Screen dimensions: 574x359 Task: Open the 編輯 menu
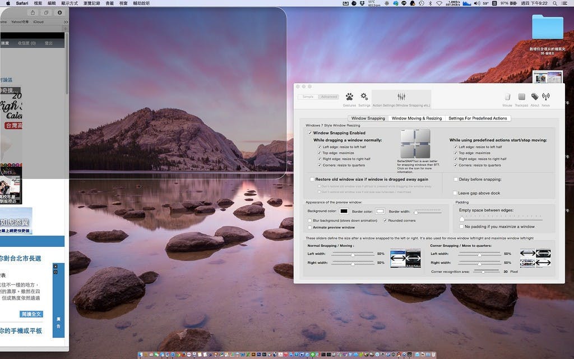click(52, 3)
